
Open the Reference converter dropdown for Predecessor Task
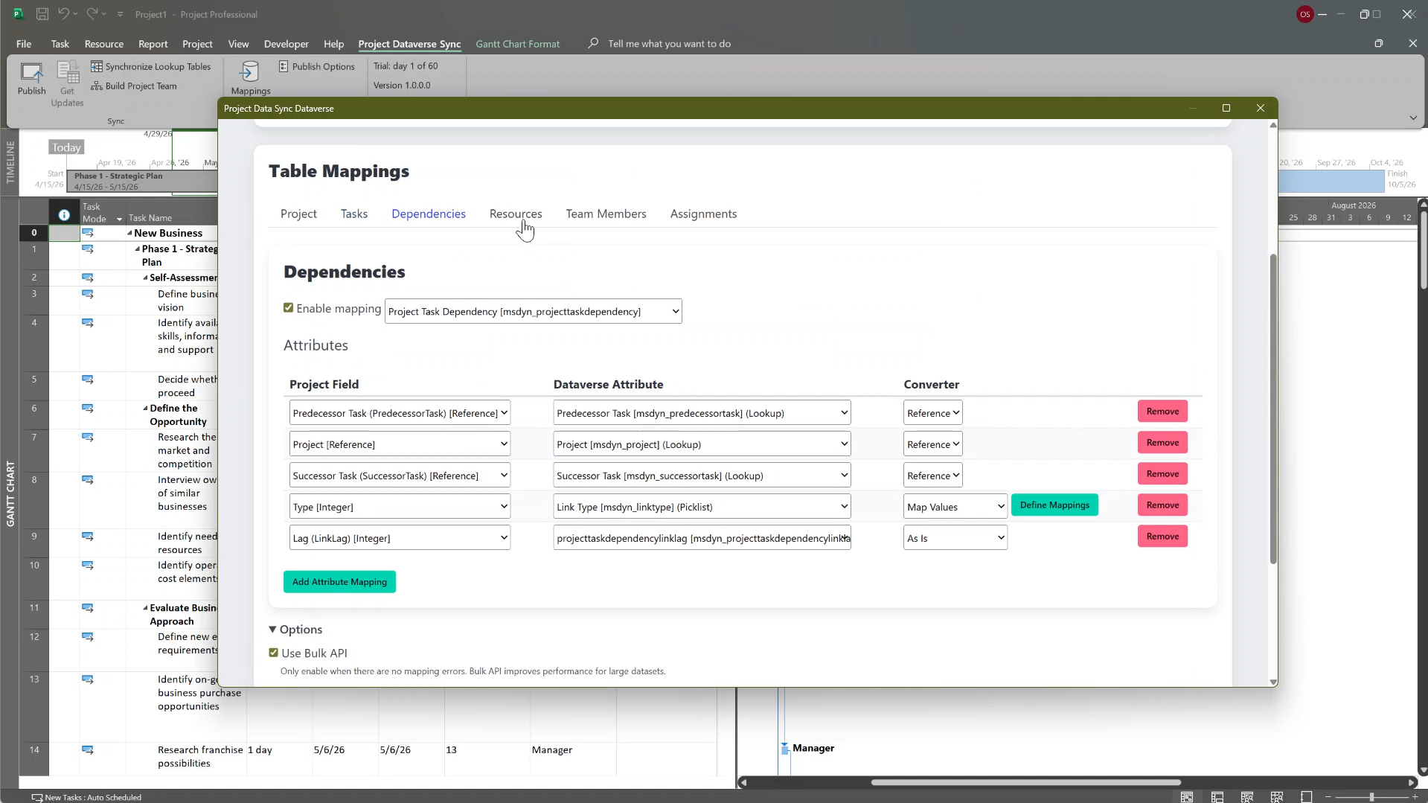pyautogui.click(x=933, y=413)
